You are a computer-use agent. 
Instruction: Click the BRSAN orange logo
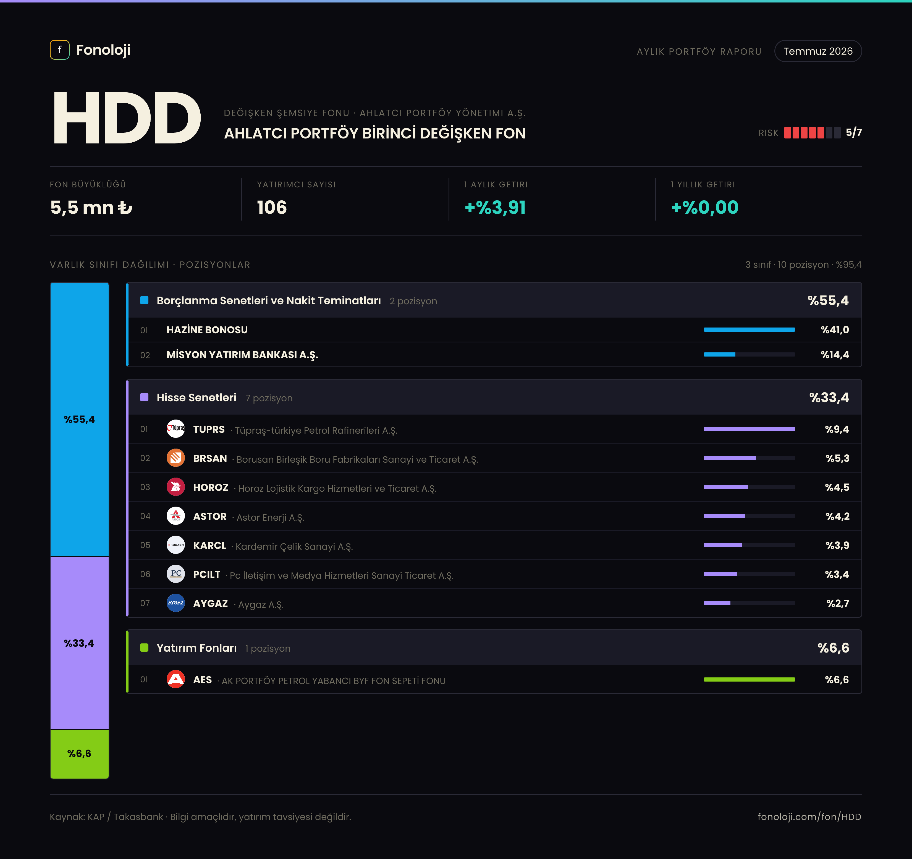(x=176, y=458)
